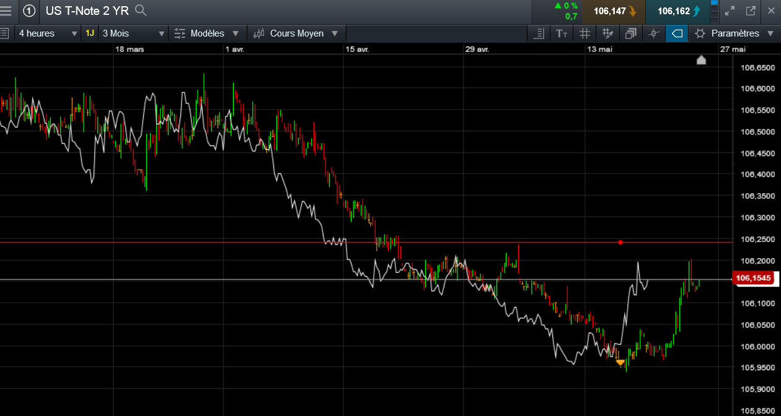Viewport: 781px width, 416px height.
Task: Click the 18 mars date axis label
Action: click(130, 49)
